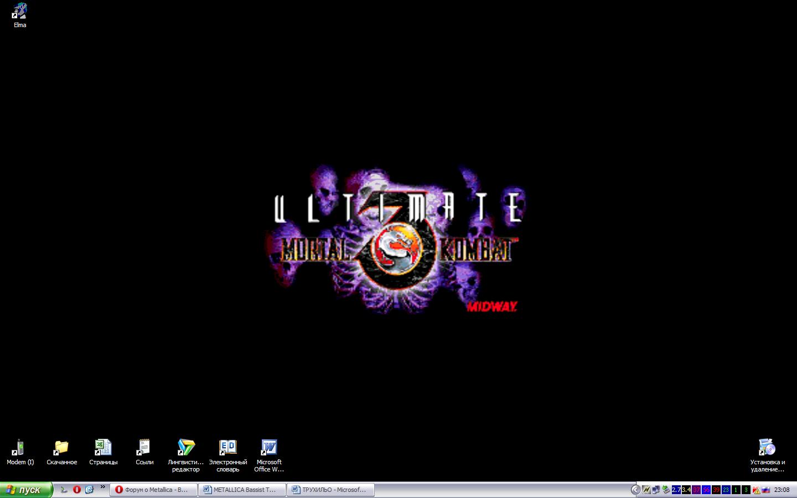Open the Elma desktop shortcut
The image size is (797, 498).
(20, 12)
